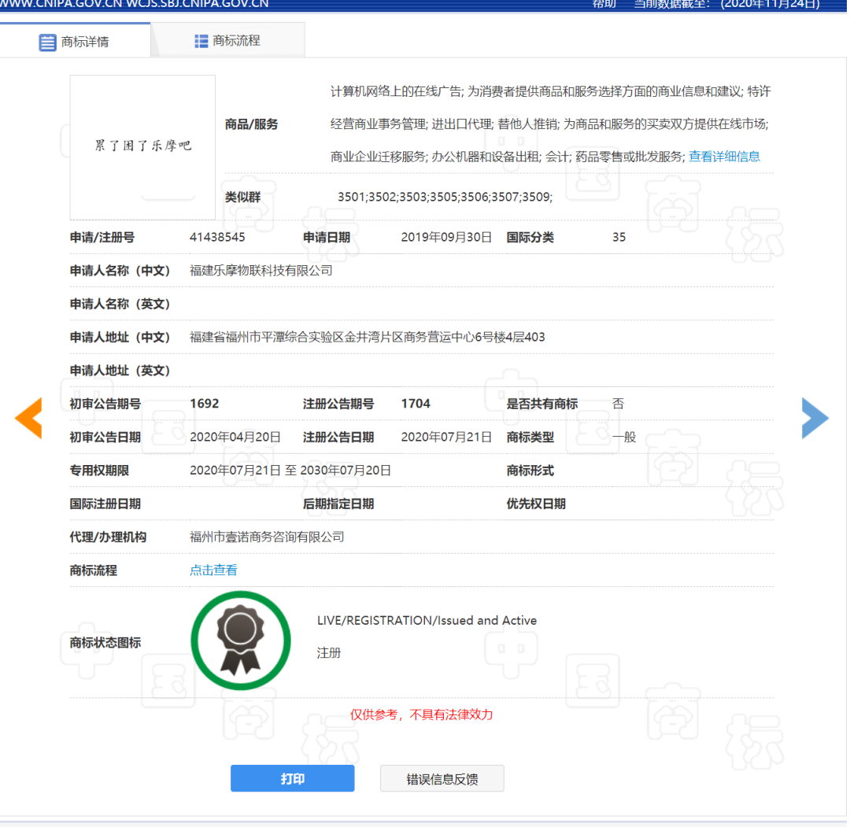Click the document icon beside 商标详情
This screenshot has height=827, width=850.
pos(48,42)
